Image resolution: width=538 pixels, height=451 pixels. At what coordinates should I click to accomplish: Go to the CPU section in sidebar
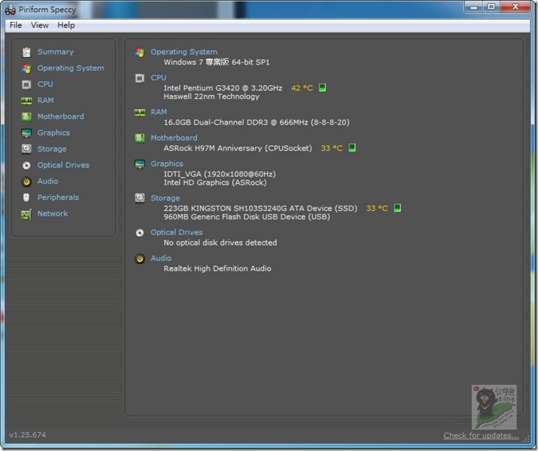tap(46, 84)
